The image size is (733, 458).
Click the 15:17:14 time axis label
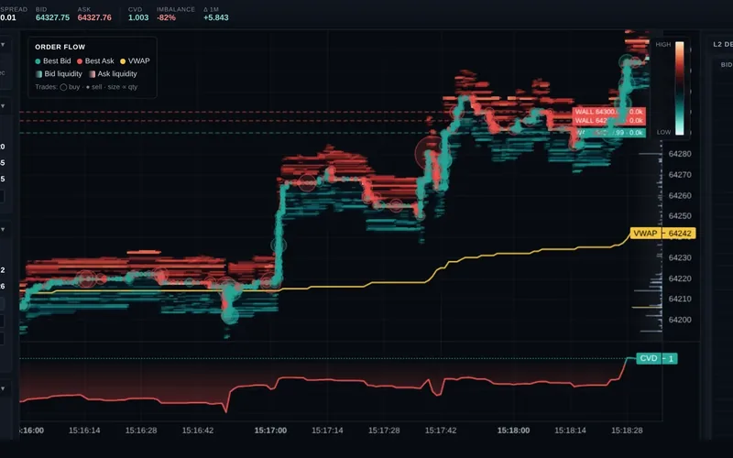pyautogui.click(x=327, y=431)
